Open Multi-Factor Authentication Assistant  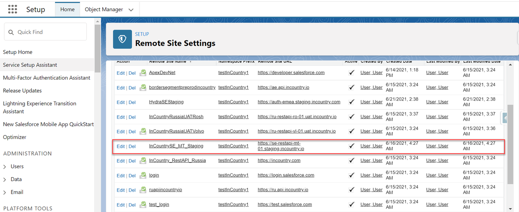tap(47, 78)
